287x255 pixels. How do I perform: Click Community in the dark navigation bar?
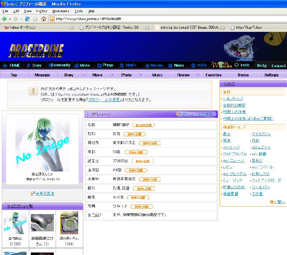tap(60, 65)
